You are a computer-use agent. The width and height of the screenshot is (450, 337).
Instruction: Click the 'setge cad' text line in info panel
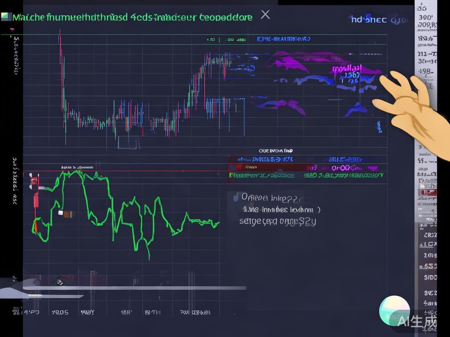click(x=277, y=222)
